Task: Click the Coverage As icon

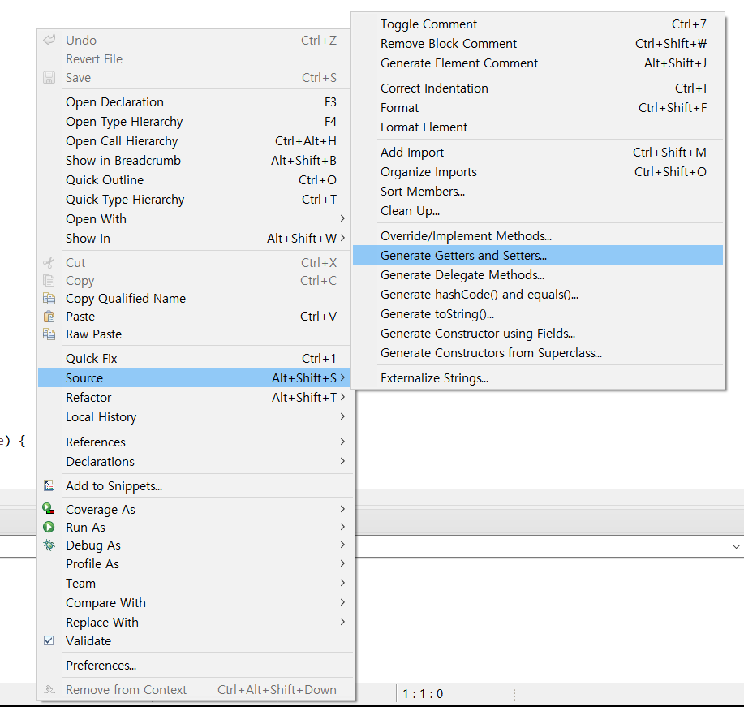Action: point(49,508)
